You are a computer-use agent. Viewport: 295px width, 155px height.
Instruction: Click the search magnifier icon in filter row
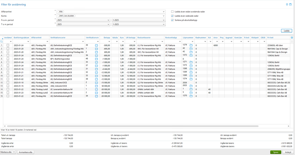coord(2,42)
